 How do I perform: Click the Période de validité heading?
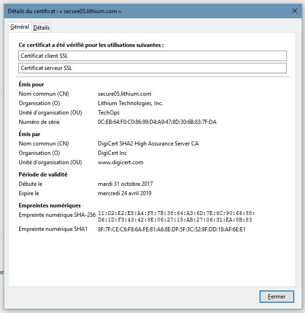point(43,175)
